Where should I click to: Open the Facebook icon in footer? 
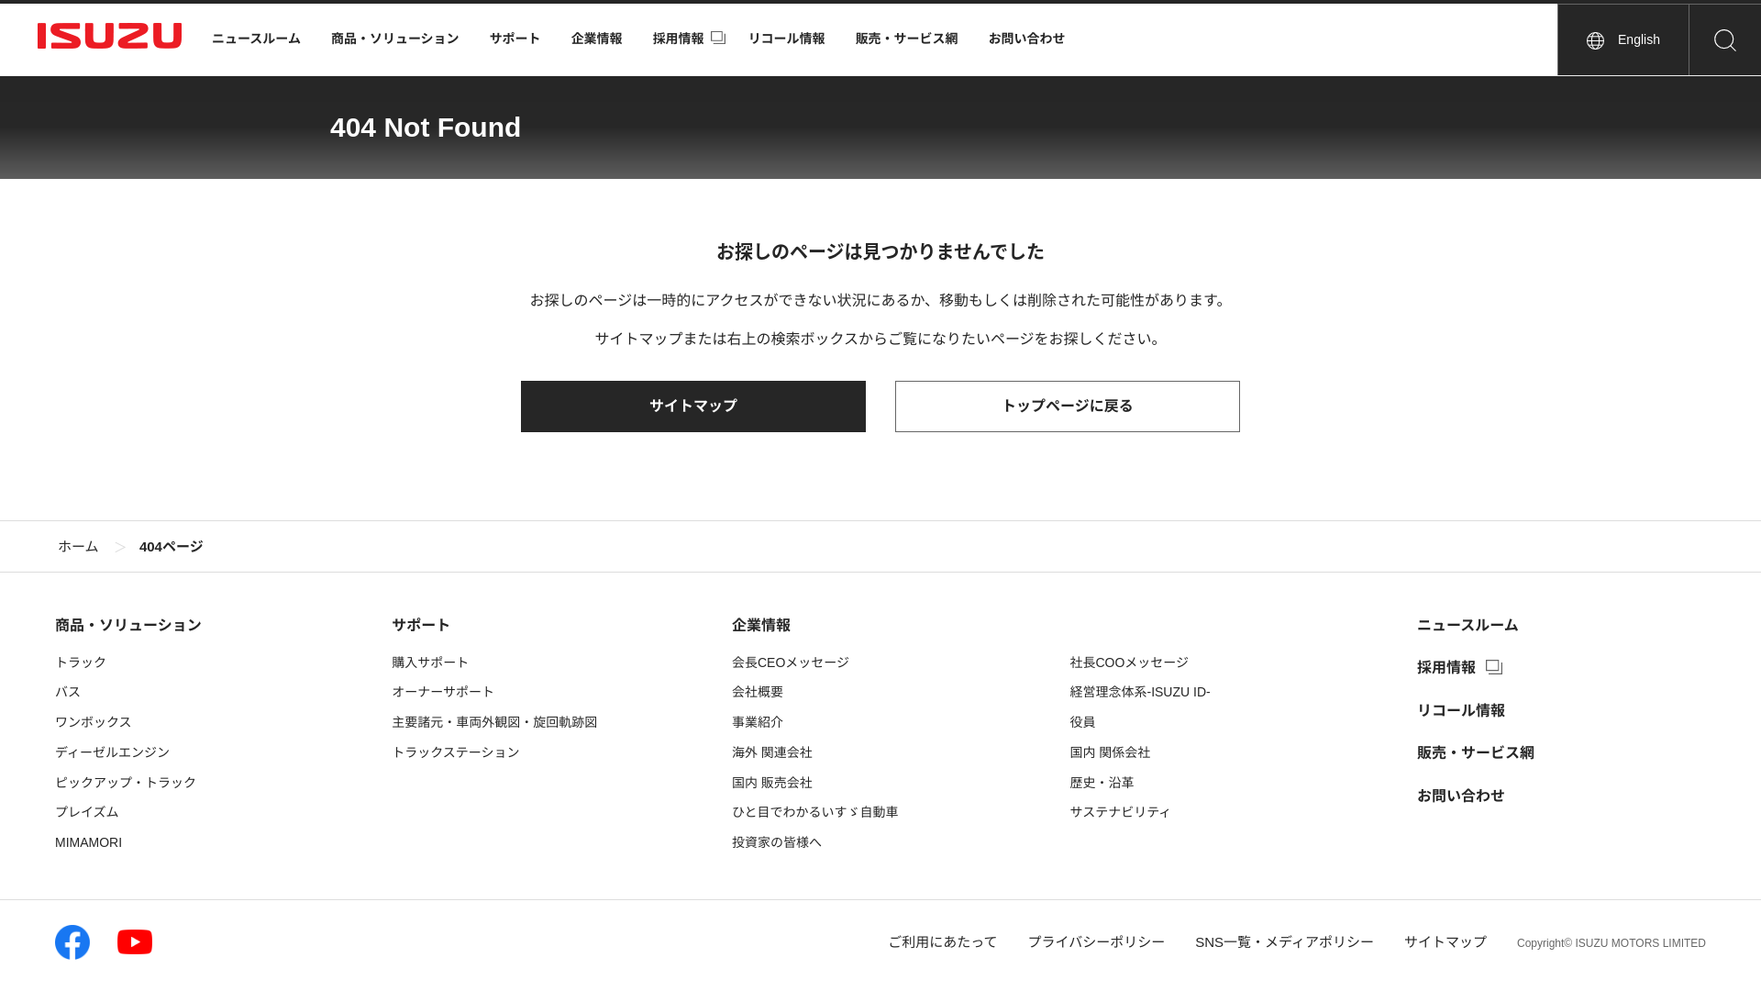point(72,942)
